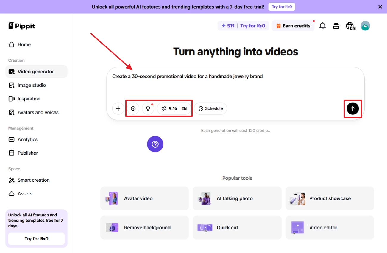This screenshot has width=387, height=253.
Task: Click the lightbulb ideas icon
Action: [148, 108]
